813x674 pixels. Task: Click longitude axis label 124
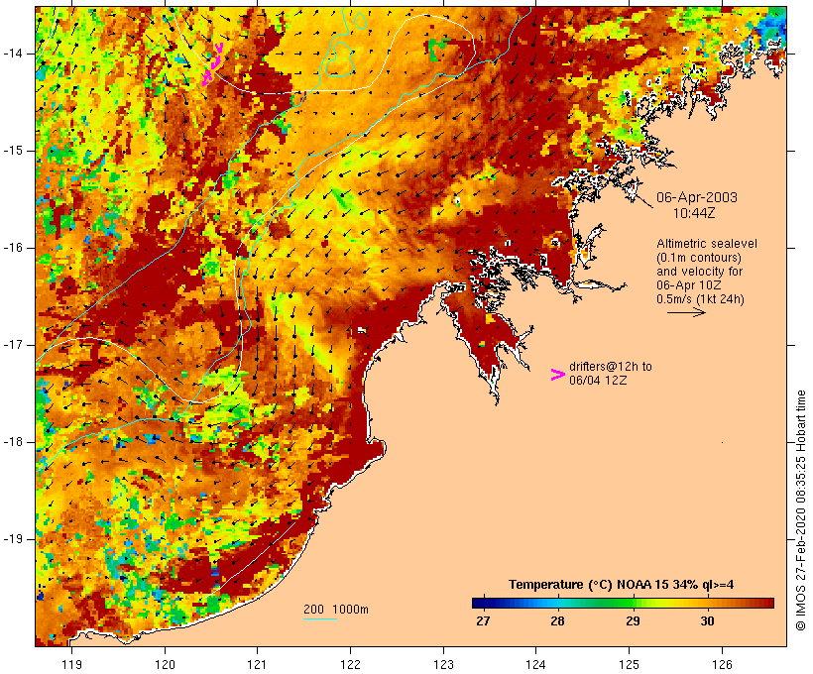coord(535,664)
